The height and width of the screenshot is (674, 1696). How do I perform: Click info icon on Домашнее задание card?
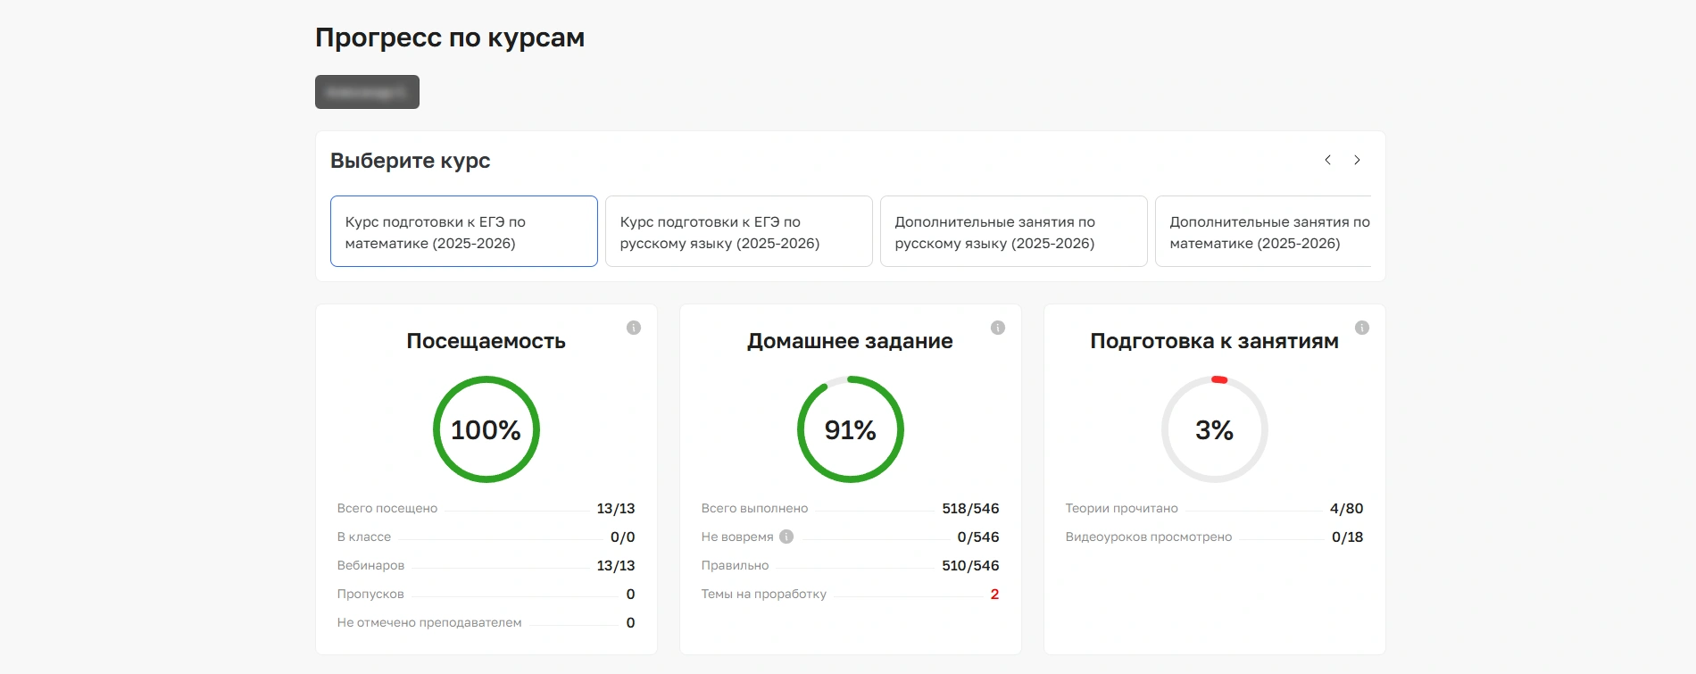998,328
